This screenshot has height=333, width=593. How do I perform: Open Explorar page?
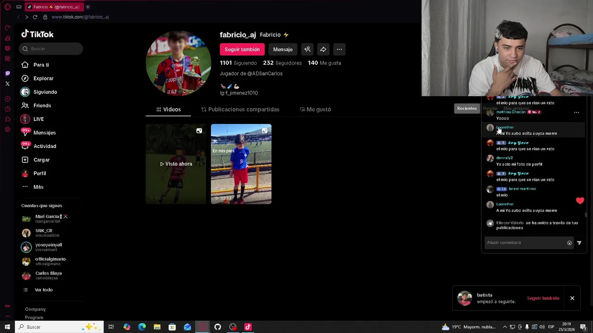click(x=44, y=79)
